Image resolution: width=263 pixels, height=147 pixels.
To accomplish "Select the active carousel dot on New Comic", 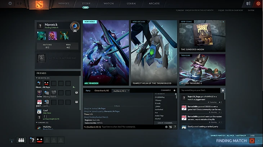I will (223, 22).
